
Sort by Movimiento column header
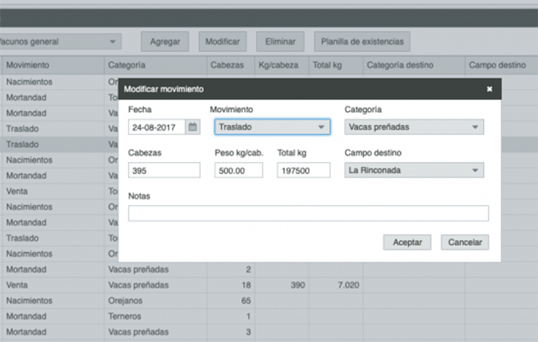[53, 65]
